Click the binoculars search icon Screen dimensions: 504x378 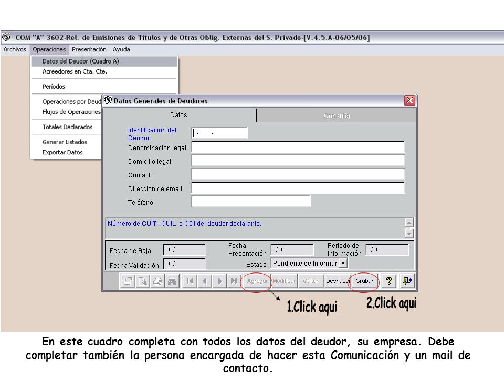(172, 281)
